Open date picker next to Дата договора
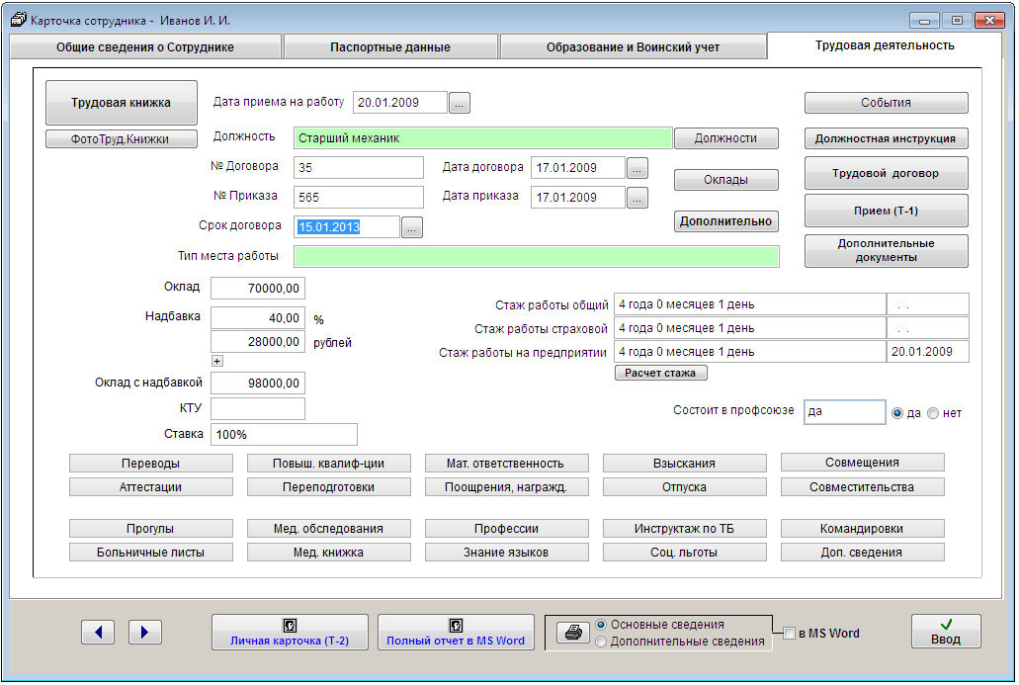Image resolution: width=1019 pixels, height=685 pixels. 637,168
